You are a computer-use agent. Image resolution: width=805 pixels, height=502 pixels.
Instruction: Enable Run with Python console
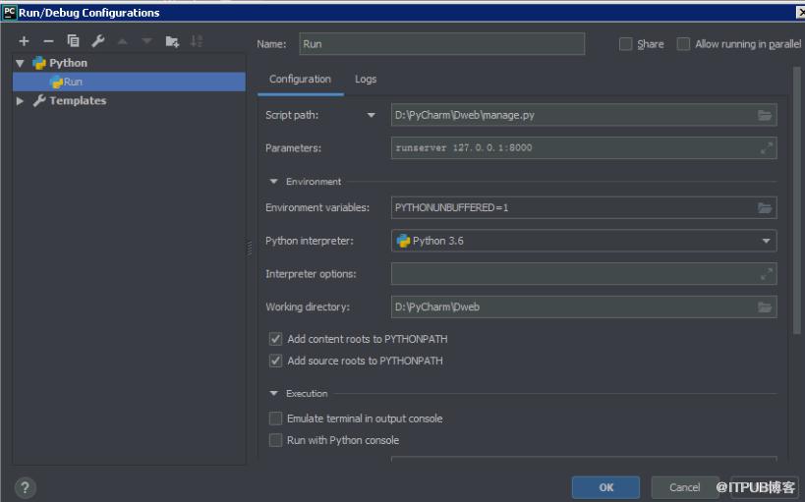275,440
